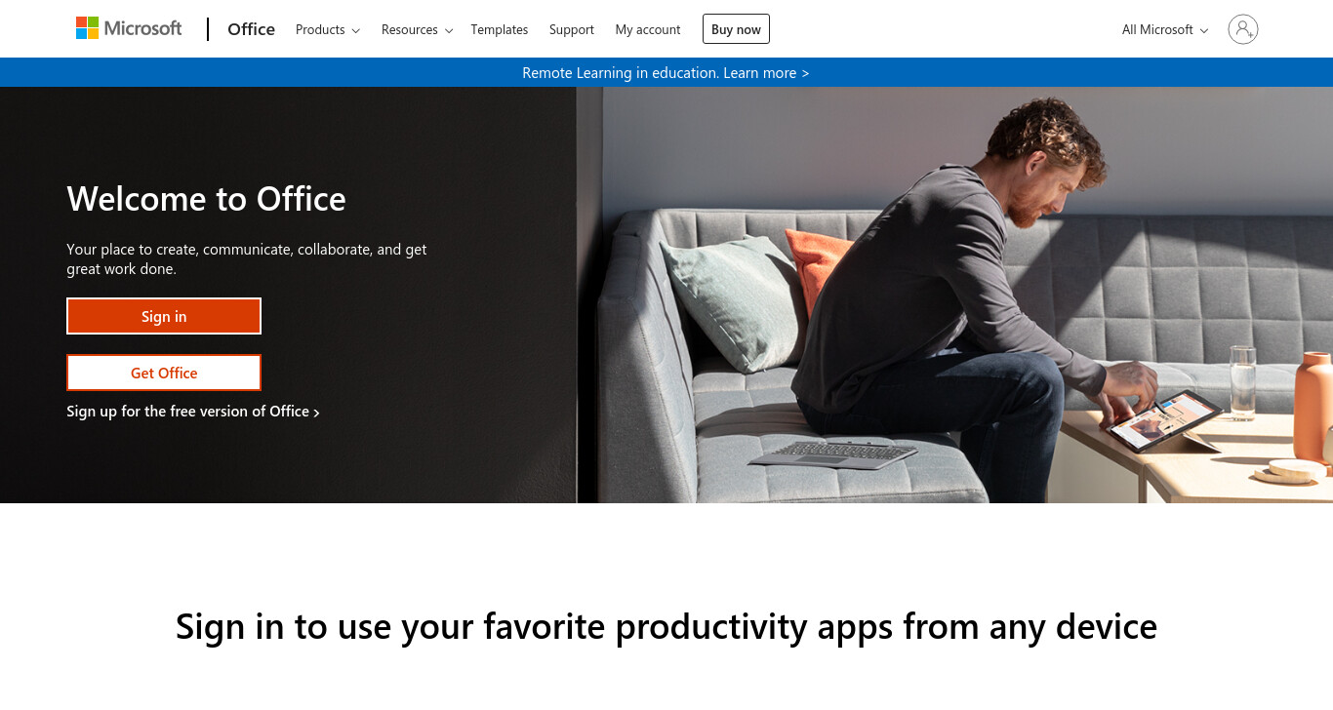This screenshot has width=1333, height=710.
Task: Click the Get Office button
Action: [164, 373]
